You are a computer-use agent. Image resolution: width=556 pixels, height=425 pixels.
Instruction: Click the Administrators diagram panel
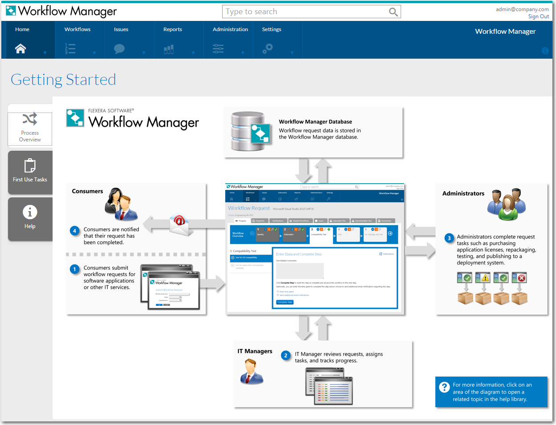pos(491,249)
